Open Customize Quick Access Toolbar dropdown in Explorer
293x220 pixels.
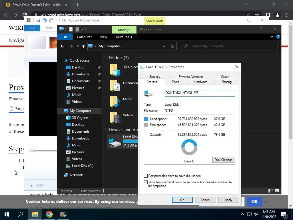point(82,30)
